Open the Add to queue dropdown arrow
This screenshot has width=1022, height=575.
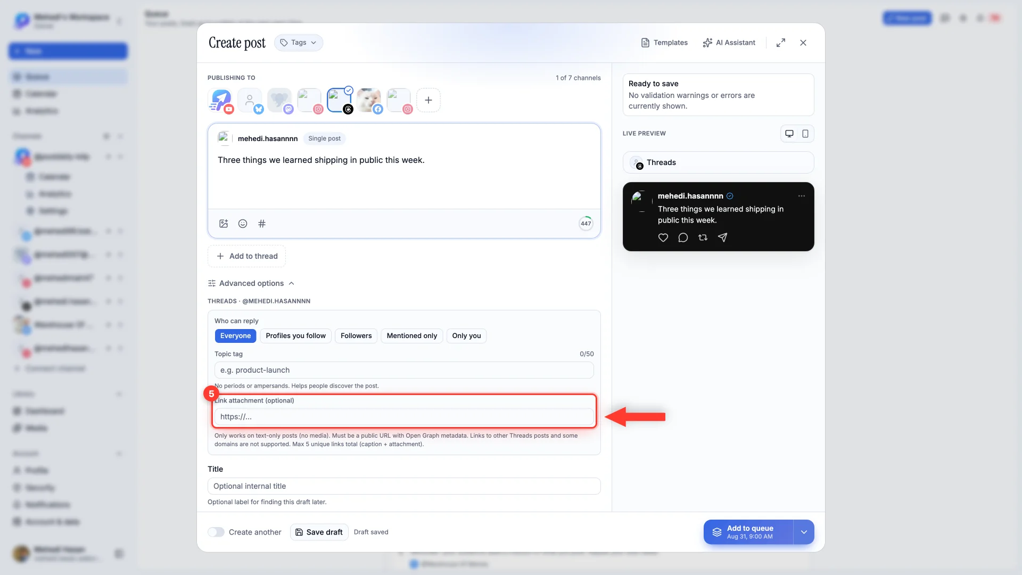(804, 532)
